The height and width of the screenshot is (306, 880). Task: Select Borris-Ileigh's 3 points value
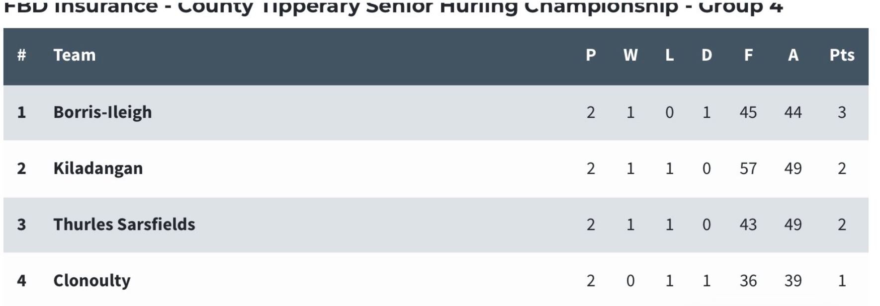tap(842, 112)
